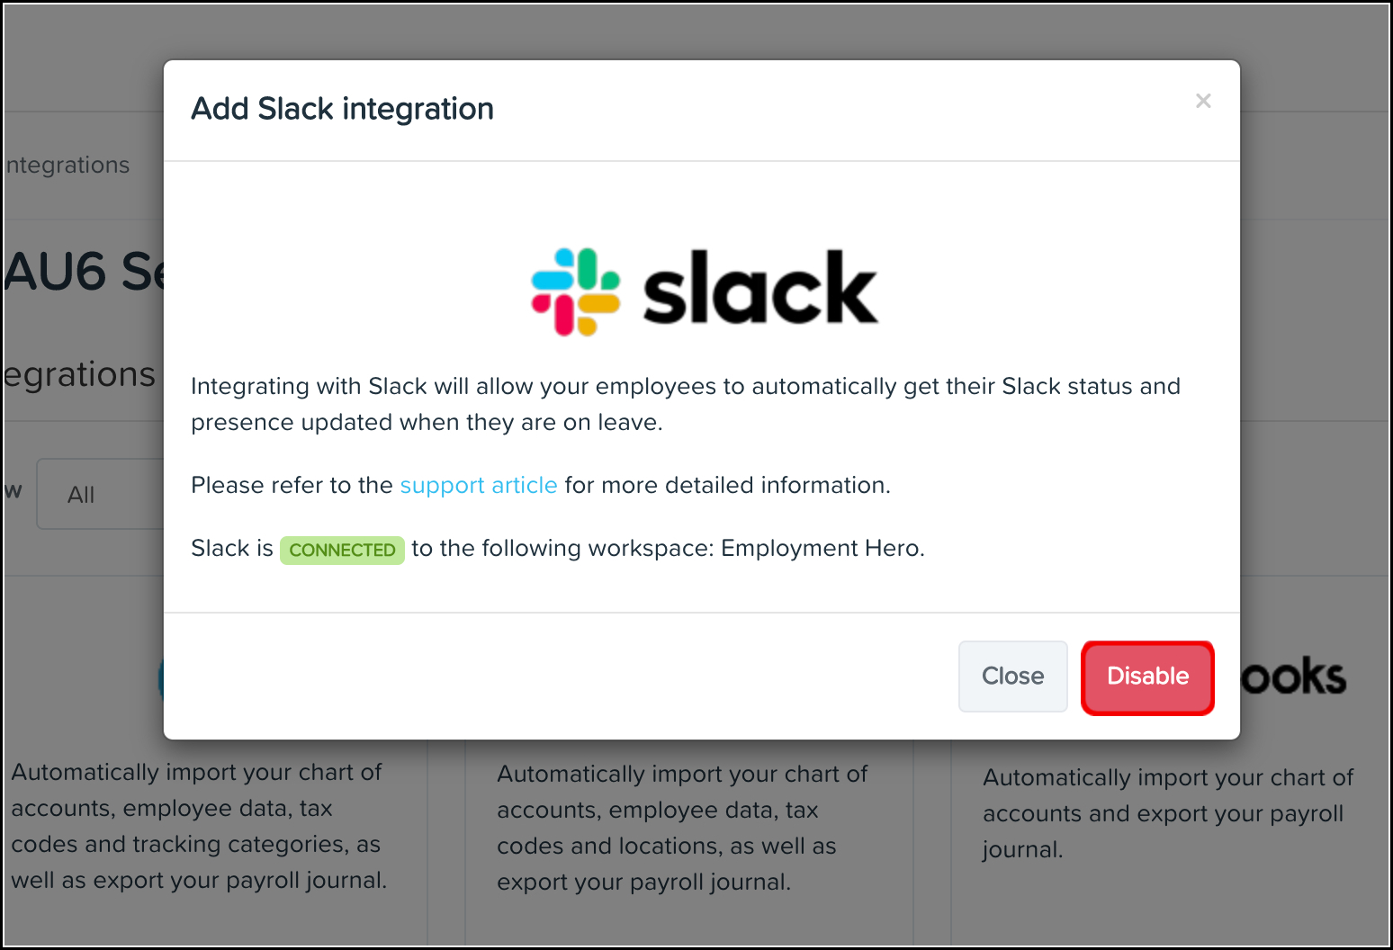Screen dimensions: 1393x950
Task: Click the multicolored Slack hash logo
Action: (x=576, y=291)
